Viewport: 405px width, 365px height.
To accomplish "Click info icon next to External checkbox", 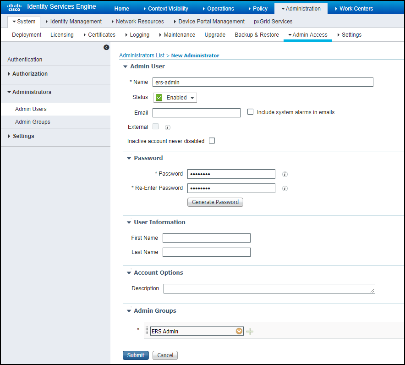I will pyautogui.click(x=168, y=127).
